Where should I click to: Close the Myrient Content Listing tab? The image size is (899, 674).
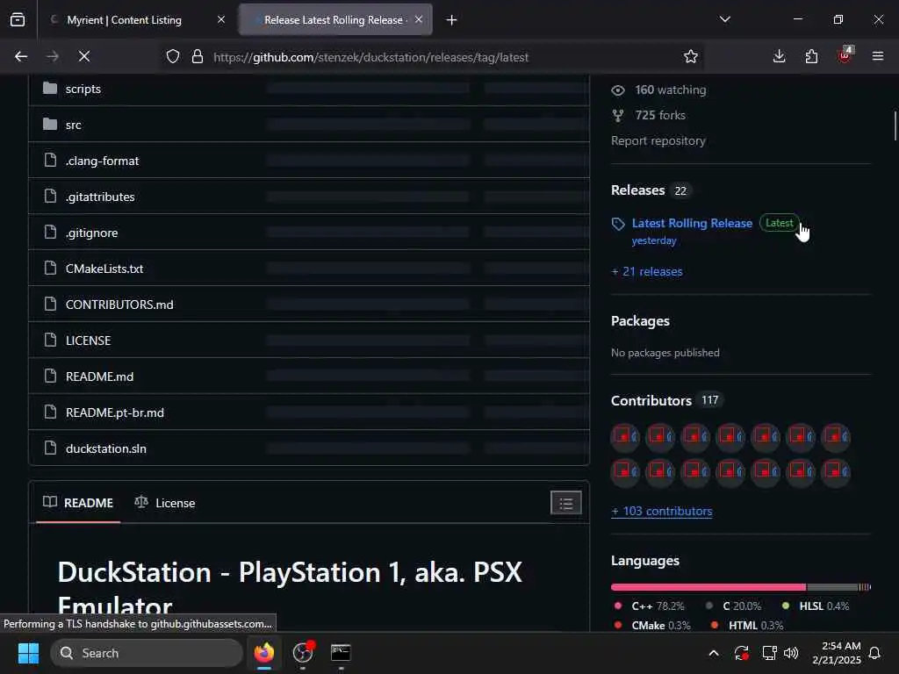click(x=220, y=19)
